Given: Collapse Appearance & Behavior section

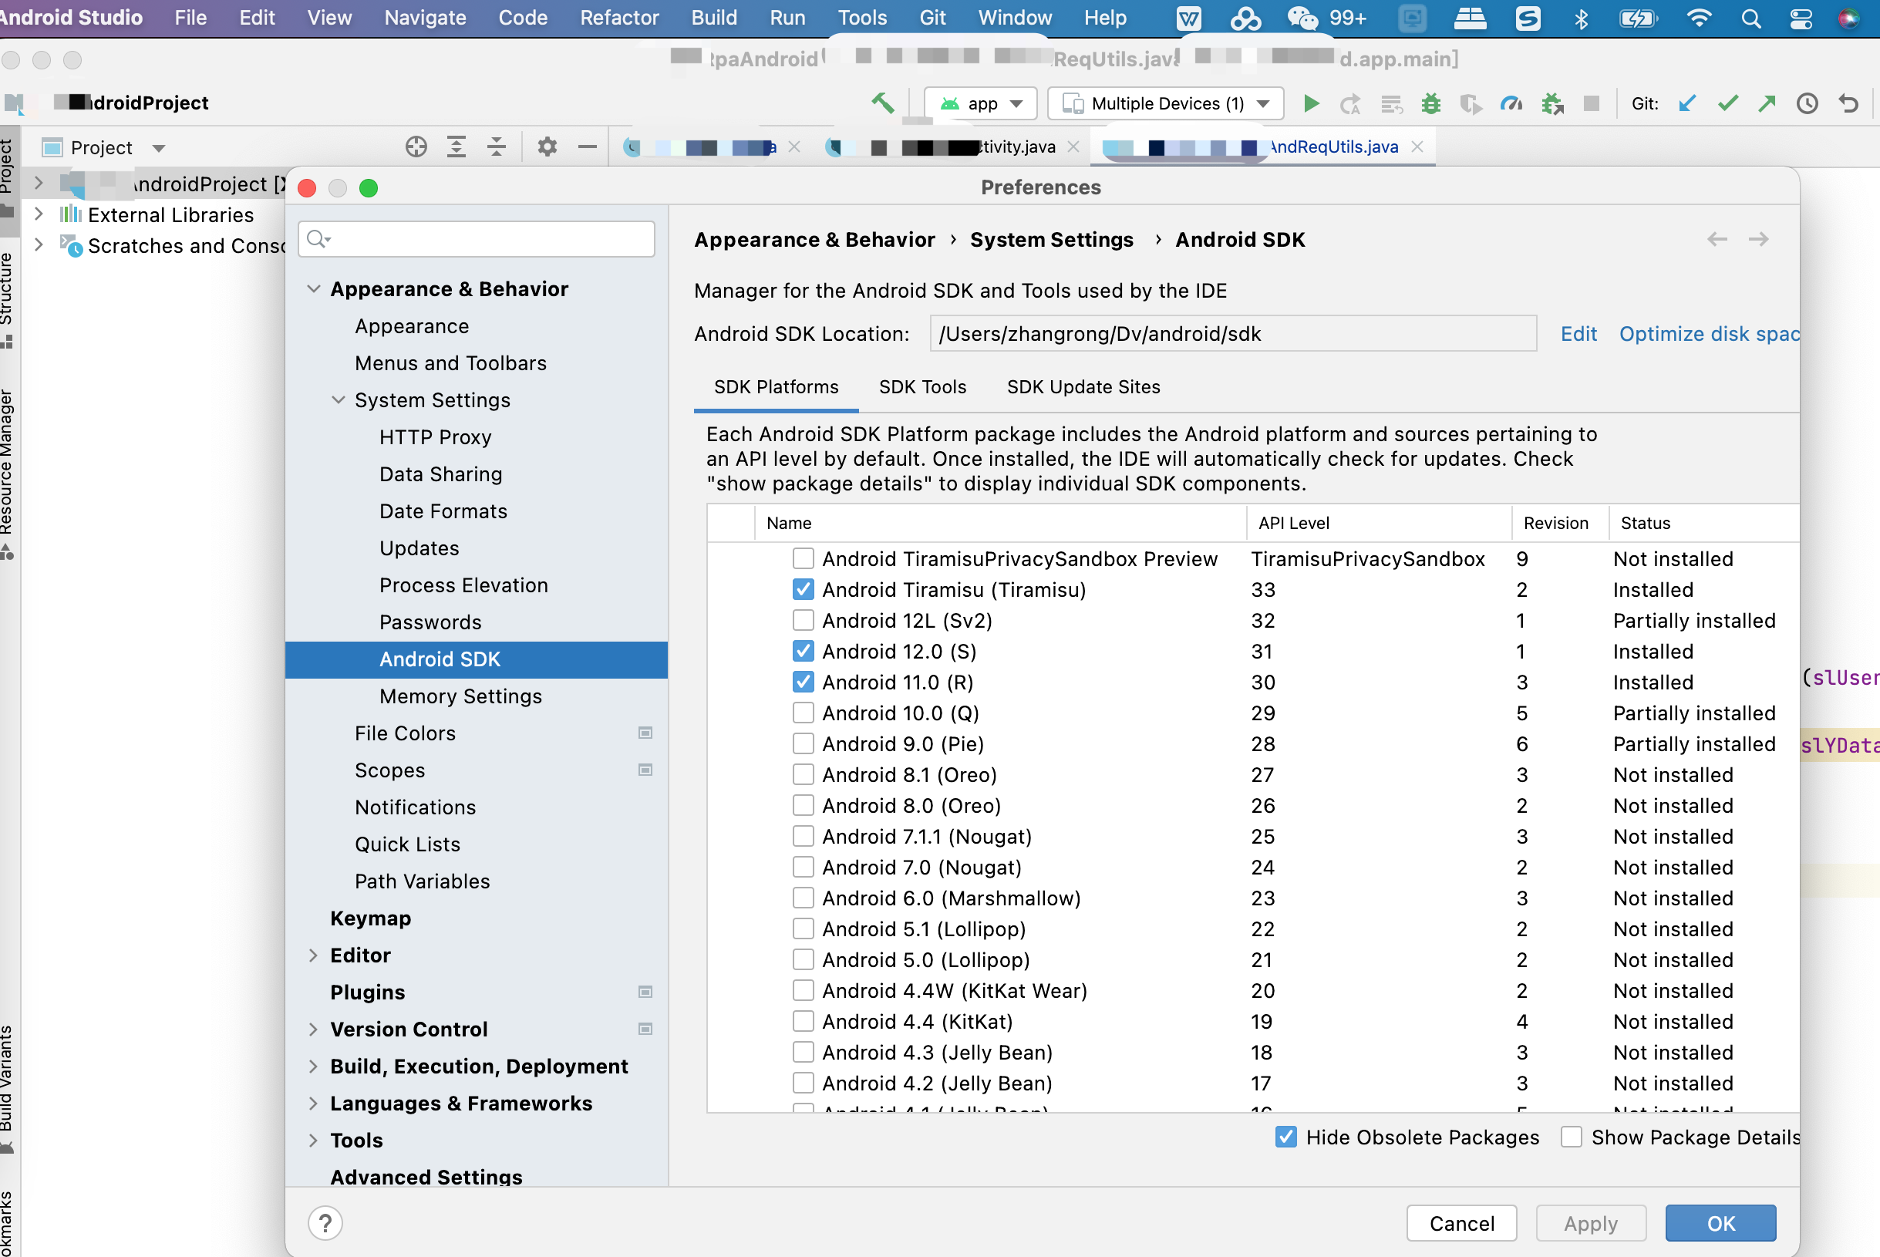Looking at the screenshot, I should tap(313, 288).
